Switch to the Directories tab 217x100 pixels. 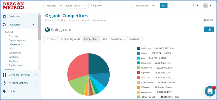135,39
